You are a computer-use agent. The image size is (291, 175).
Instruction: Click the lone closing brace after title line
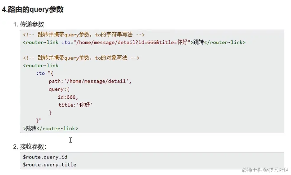[51, 113]
